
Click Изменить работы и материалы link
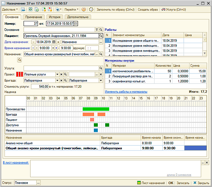pos(126,91)
